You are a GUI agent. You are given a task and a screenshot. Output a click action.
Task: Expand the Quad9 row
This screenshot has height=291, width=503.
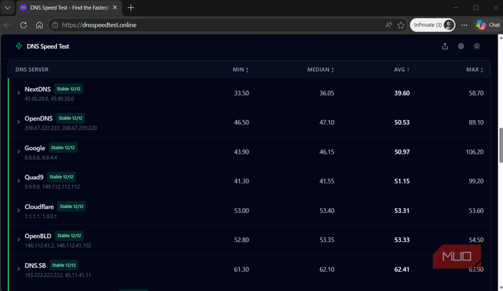tap(19, 181)
